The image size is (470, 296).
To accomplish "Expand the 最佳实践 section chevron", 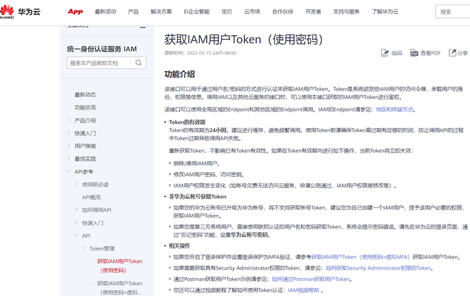I will point(69,158).
